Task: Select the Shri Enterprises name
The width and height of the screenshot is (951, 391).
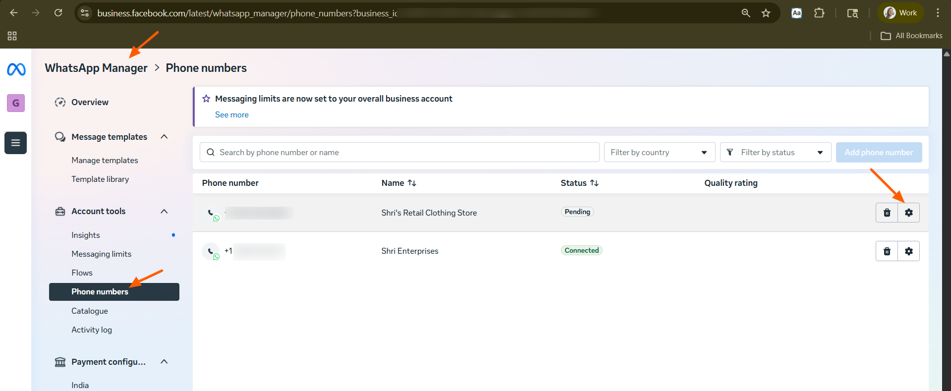Action: [410, 251]
